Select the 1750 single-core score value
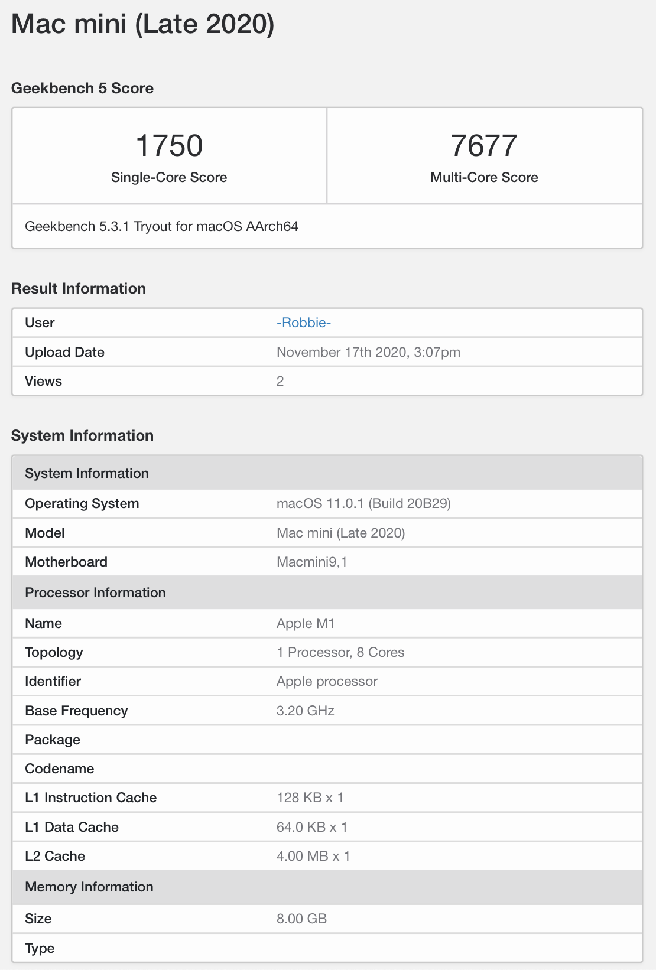This screenshot has width=656, height=970. (x=169, y=145)
